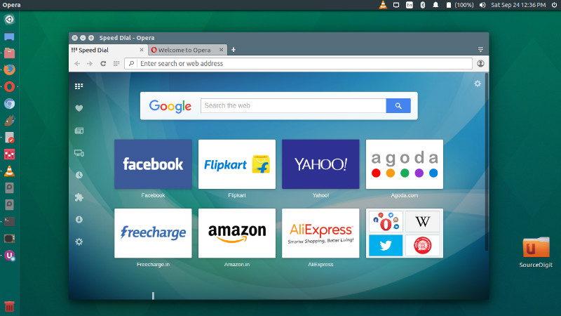The width and height of the screenshot is (561, 316).
Task: Open the Bluetooth indicator menu
Action: point(423,5)
